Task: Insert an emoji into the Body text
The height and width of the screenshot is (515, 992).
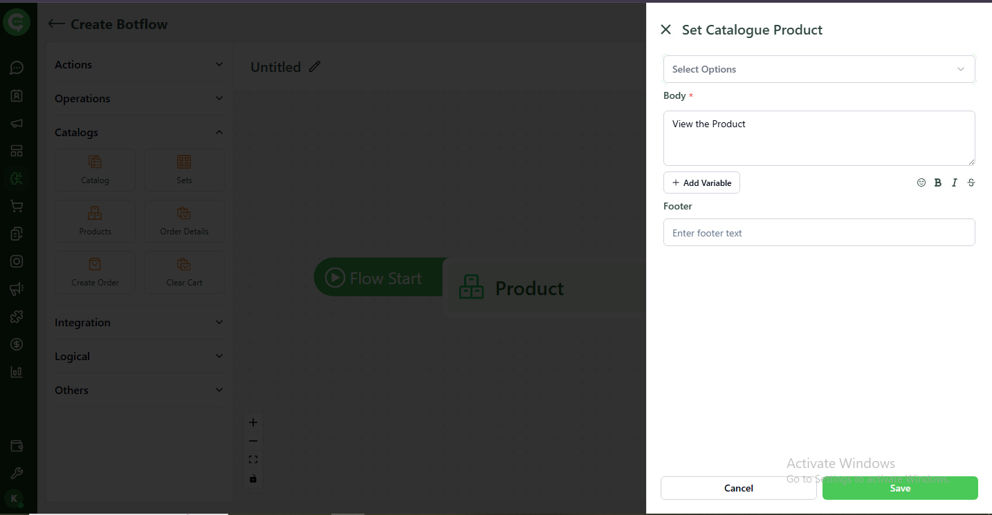Action: click(921, 182)
